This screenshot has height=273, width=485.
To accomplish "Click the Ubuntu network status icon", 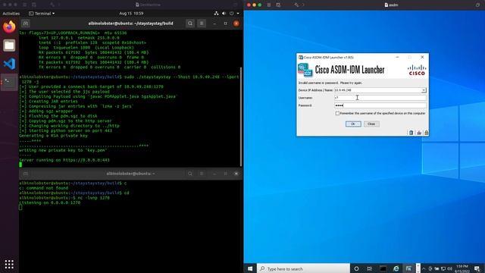I will pos(216,14).
